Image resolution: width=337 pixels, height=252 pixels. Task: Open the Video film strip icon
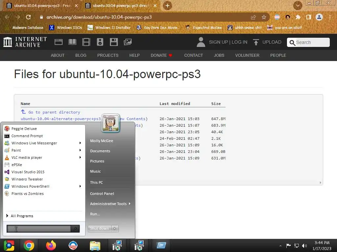point(86,42)
